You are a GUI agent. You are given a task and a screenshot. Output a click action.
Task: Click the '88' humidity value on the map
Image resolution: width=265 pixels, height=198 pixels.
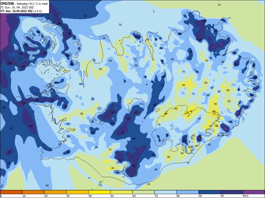click(x=208, y=95)
